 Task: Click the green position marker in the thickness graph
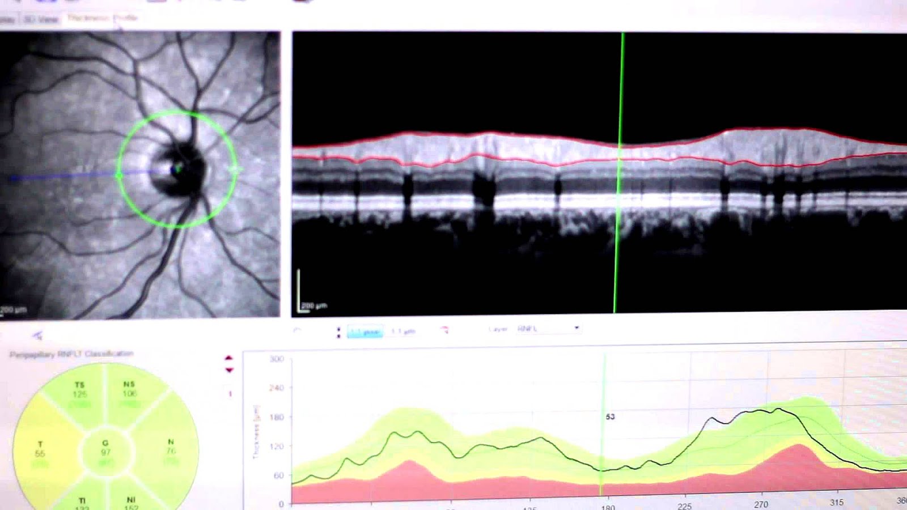(x=603, y=426)
